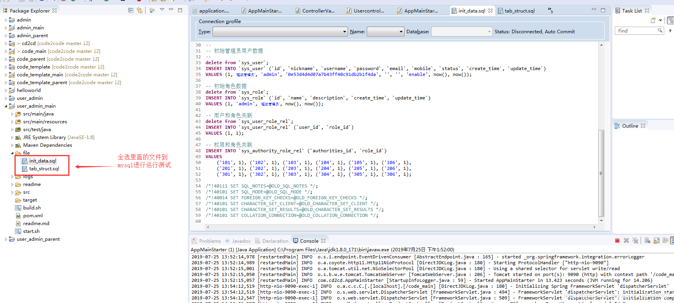The image size is (674, 303).
Task: Click the editor horizontal scroll-left arrow
Action: point(208,227)
